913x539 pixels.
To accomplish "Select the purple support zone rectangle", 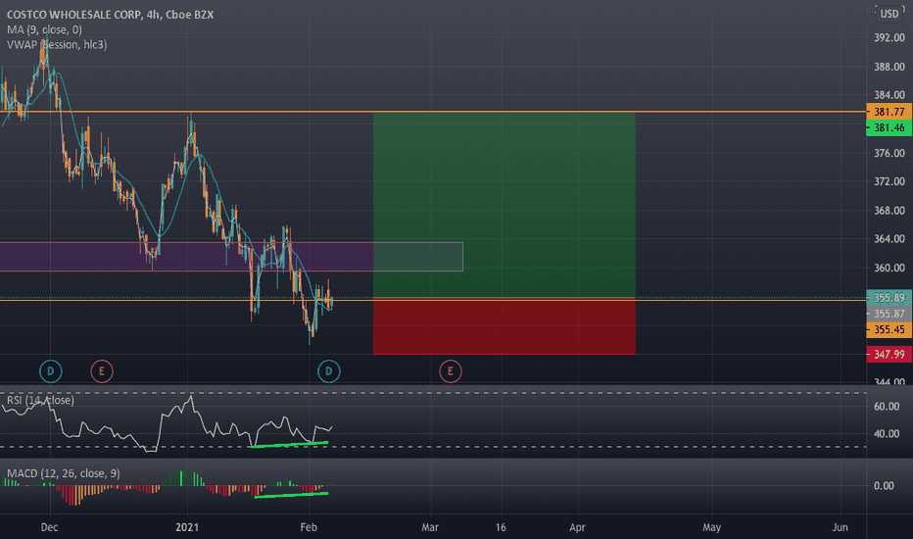I will click(x=231, y=257).
